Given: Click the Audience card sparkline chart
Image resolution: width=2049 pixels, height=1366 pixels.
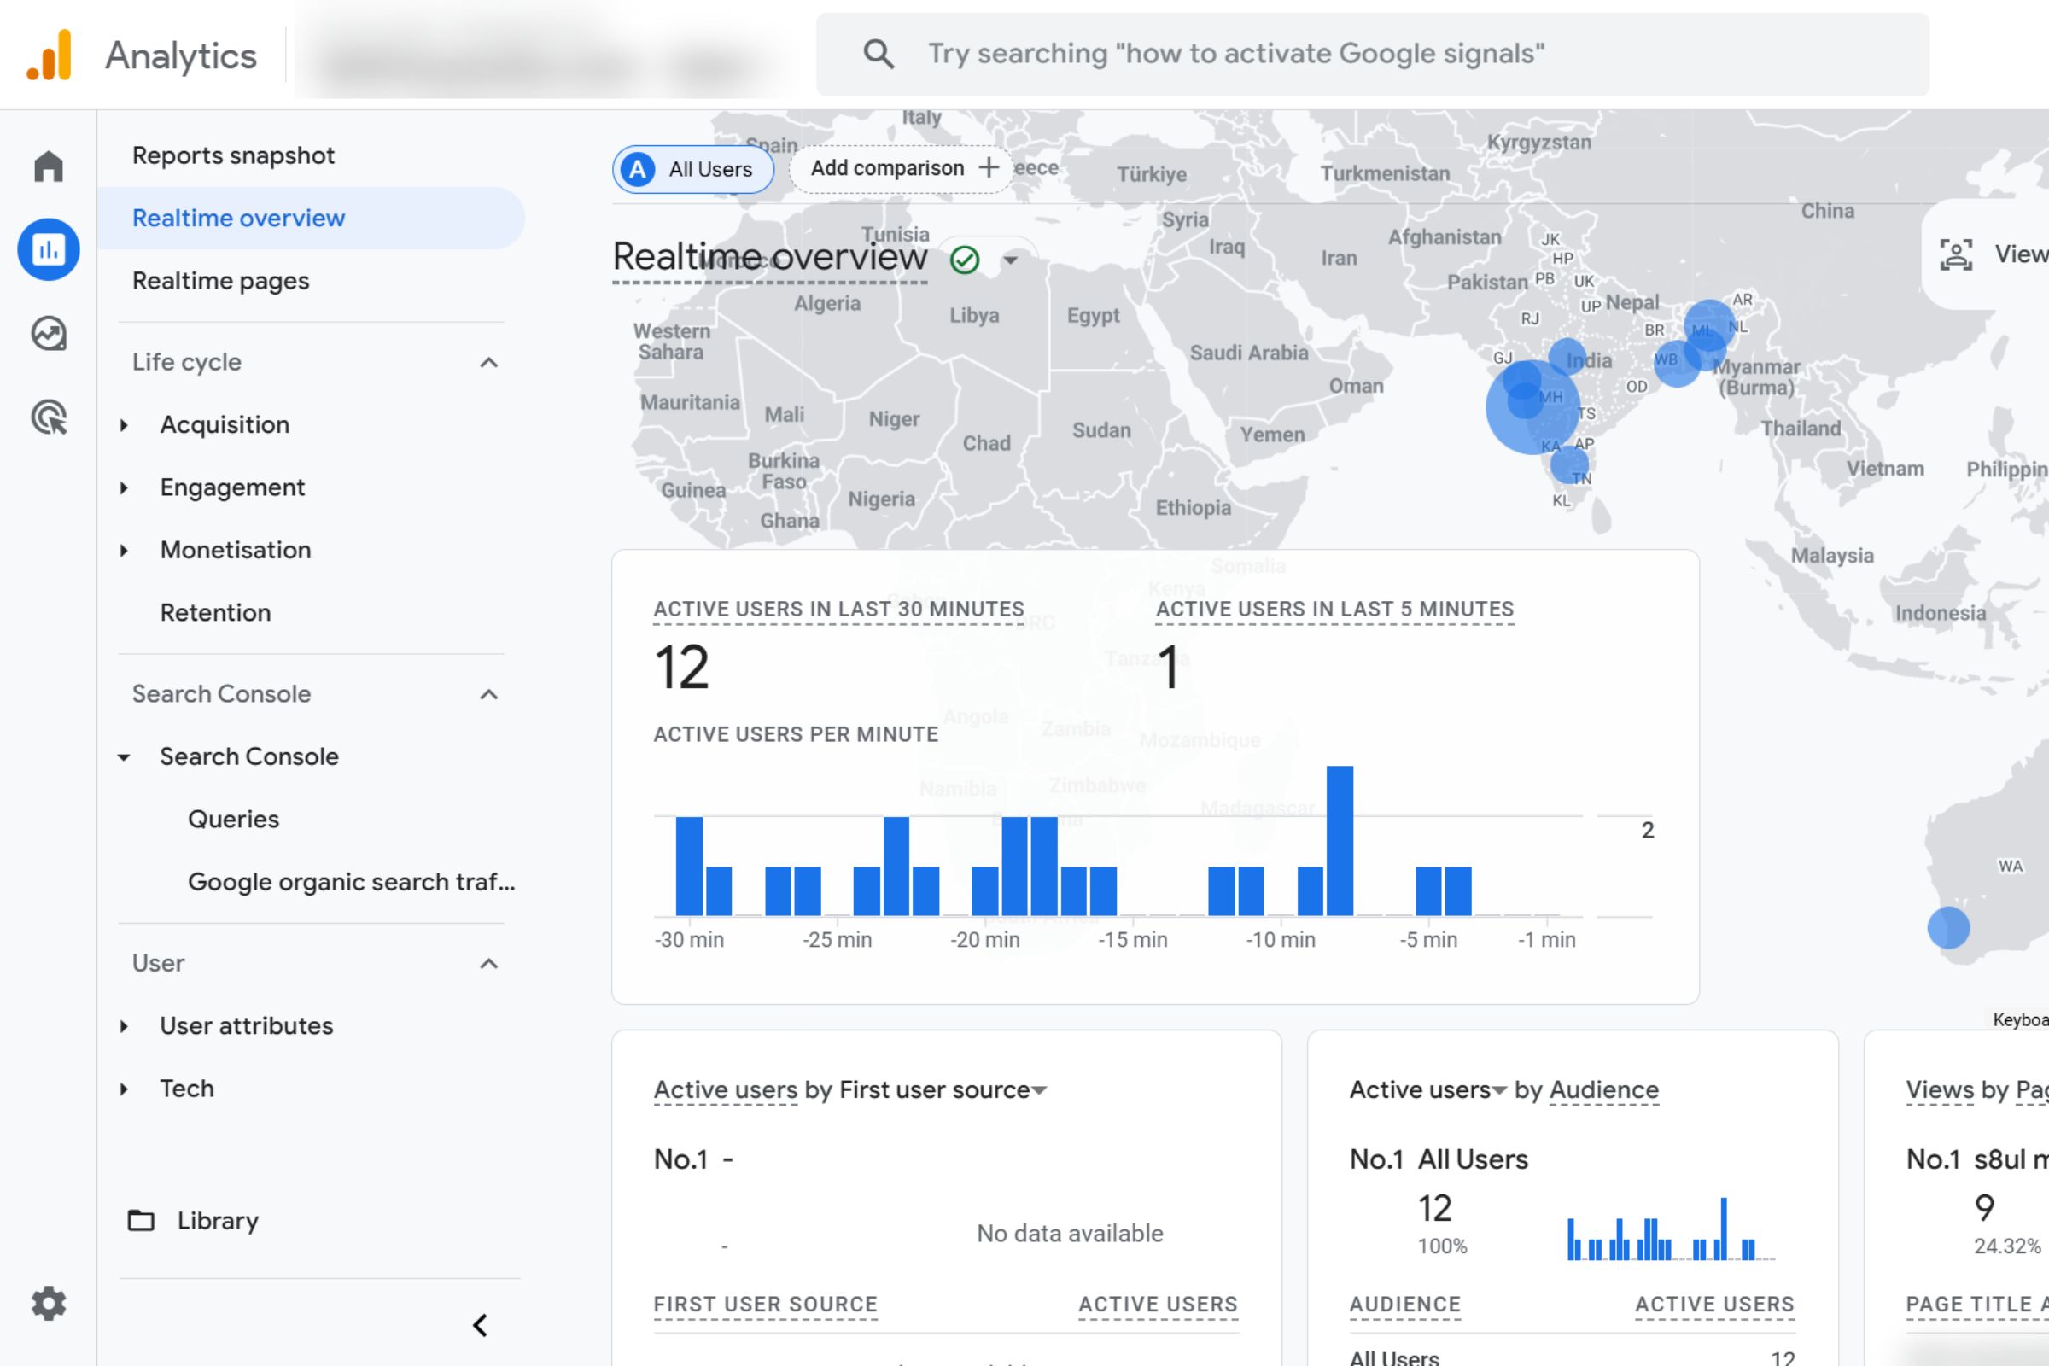Looking at the screenshot, I should 1670,1229.
